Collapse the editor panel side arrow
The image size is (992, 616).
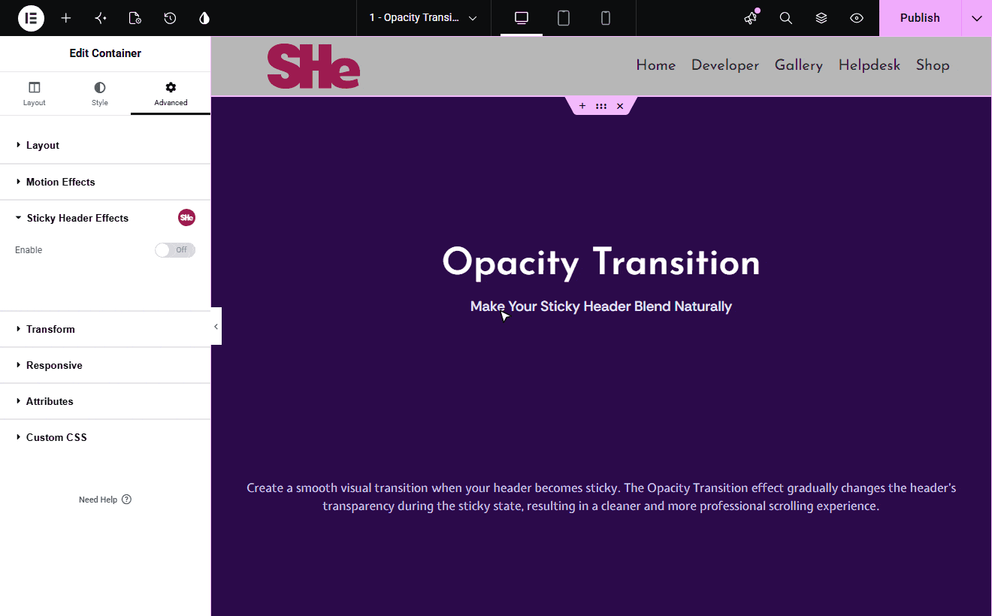tap(216, 326)
